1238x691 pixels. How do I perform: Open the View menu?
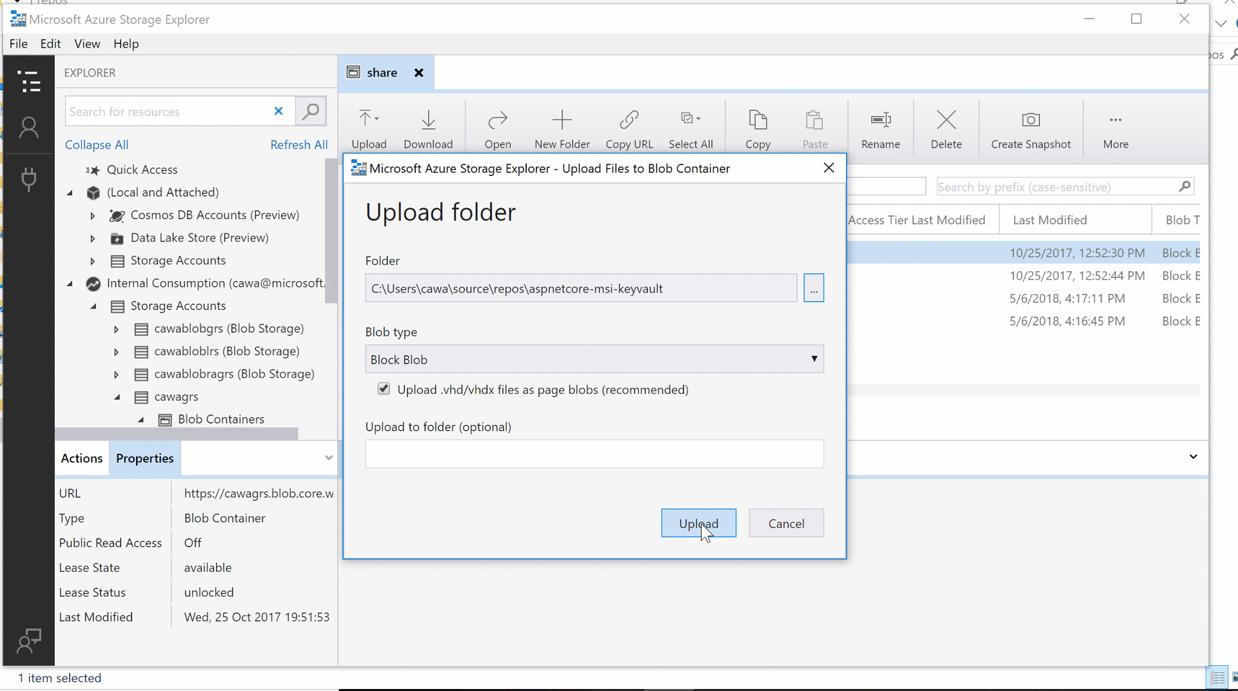[87, 44]
